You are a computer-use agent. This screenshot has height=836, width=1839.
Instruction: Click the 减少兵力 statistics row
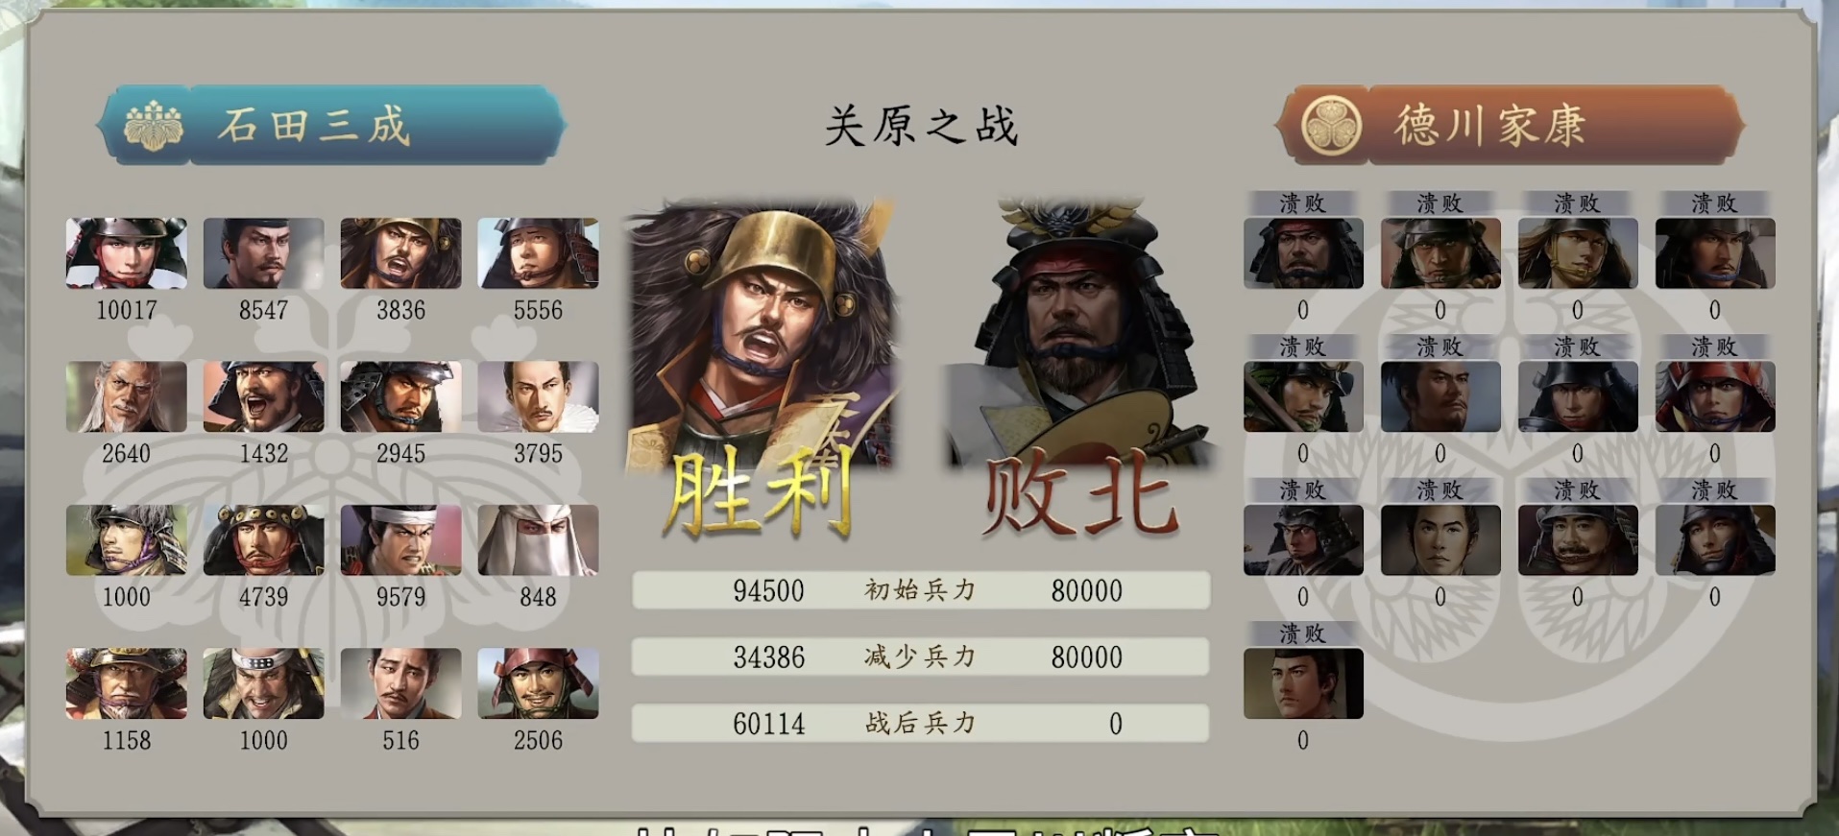(x=921, y=657)
